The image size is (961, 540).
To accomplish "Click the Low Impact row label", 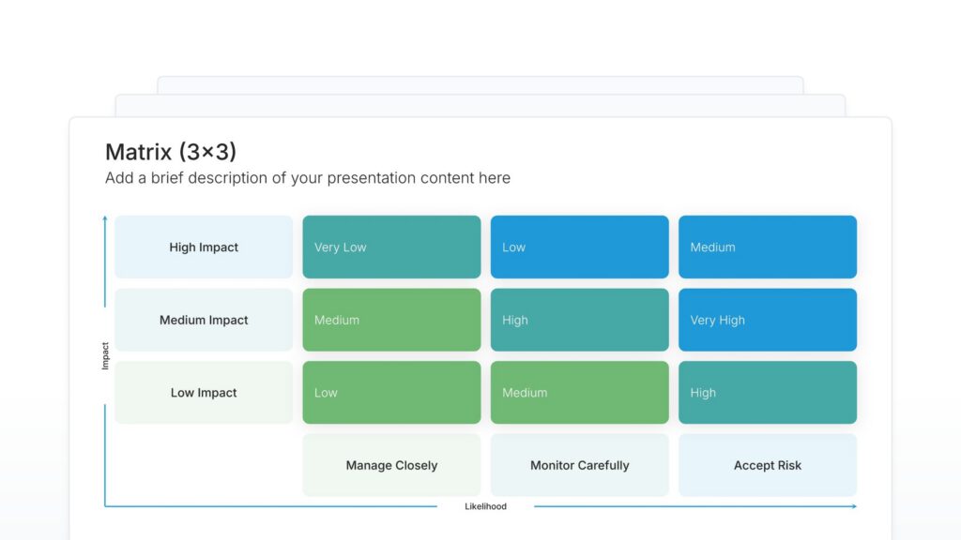I will (204, 393).
